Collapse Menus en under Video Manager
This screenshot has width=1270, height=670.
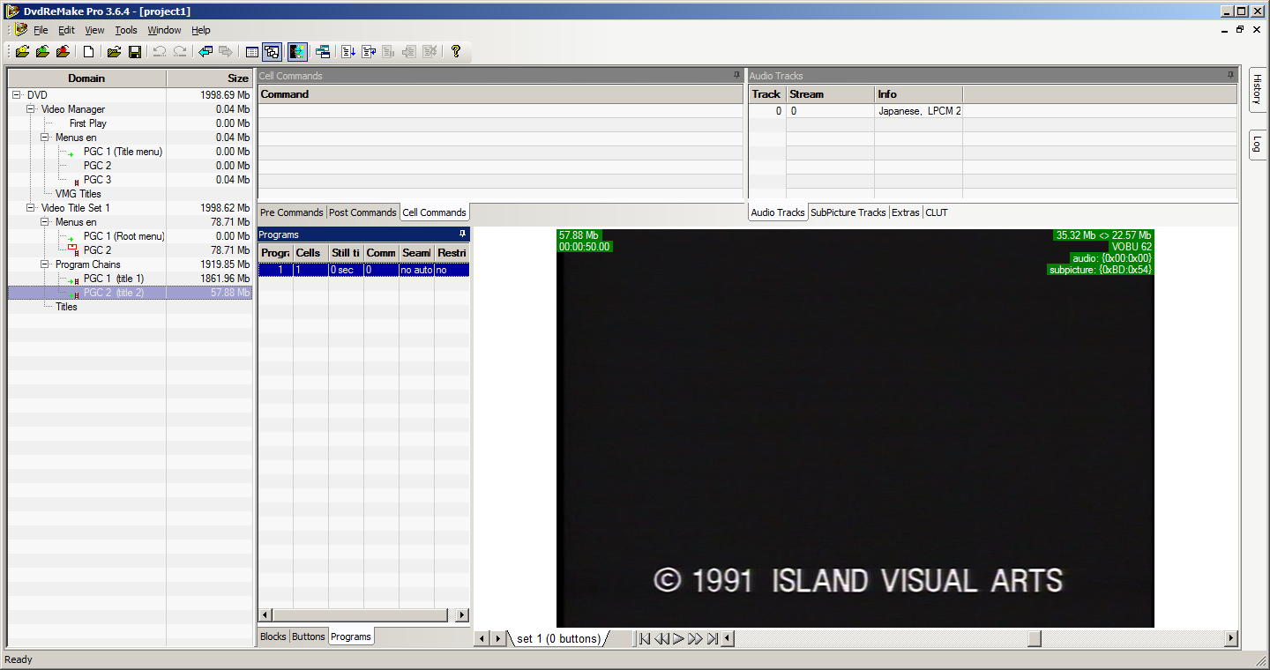[45, 138]
